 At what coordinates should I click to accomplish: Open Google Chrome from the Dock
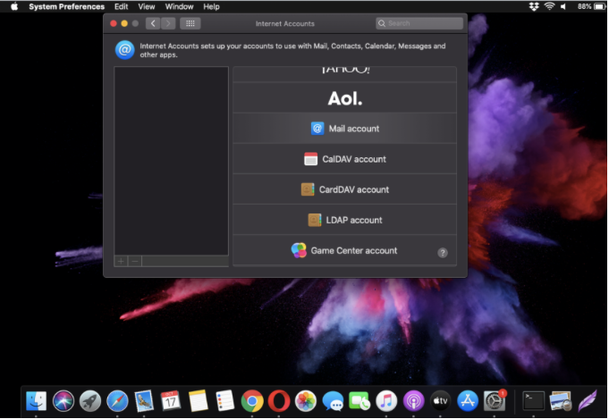click(252, 401)
